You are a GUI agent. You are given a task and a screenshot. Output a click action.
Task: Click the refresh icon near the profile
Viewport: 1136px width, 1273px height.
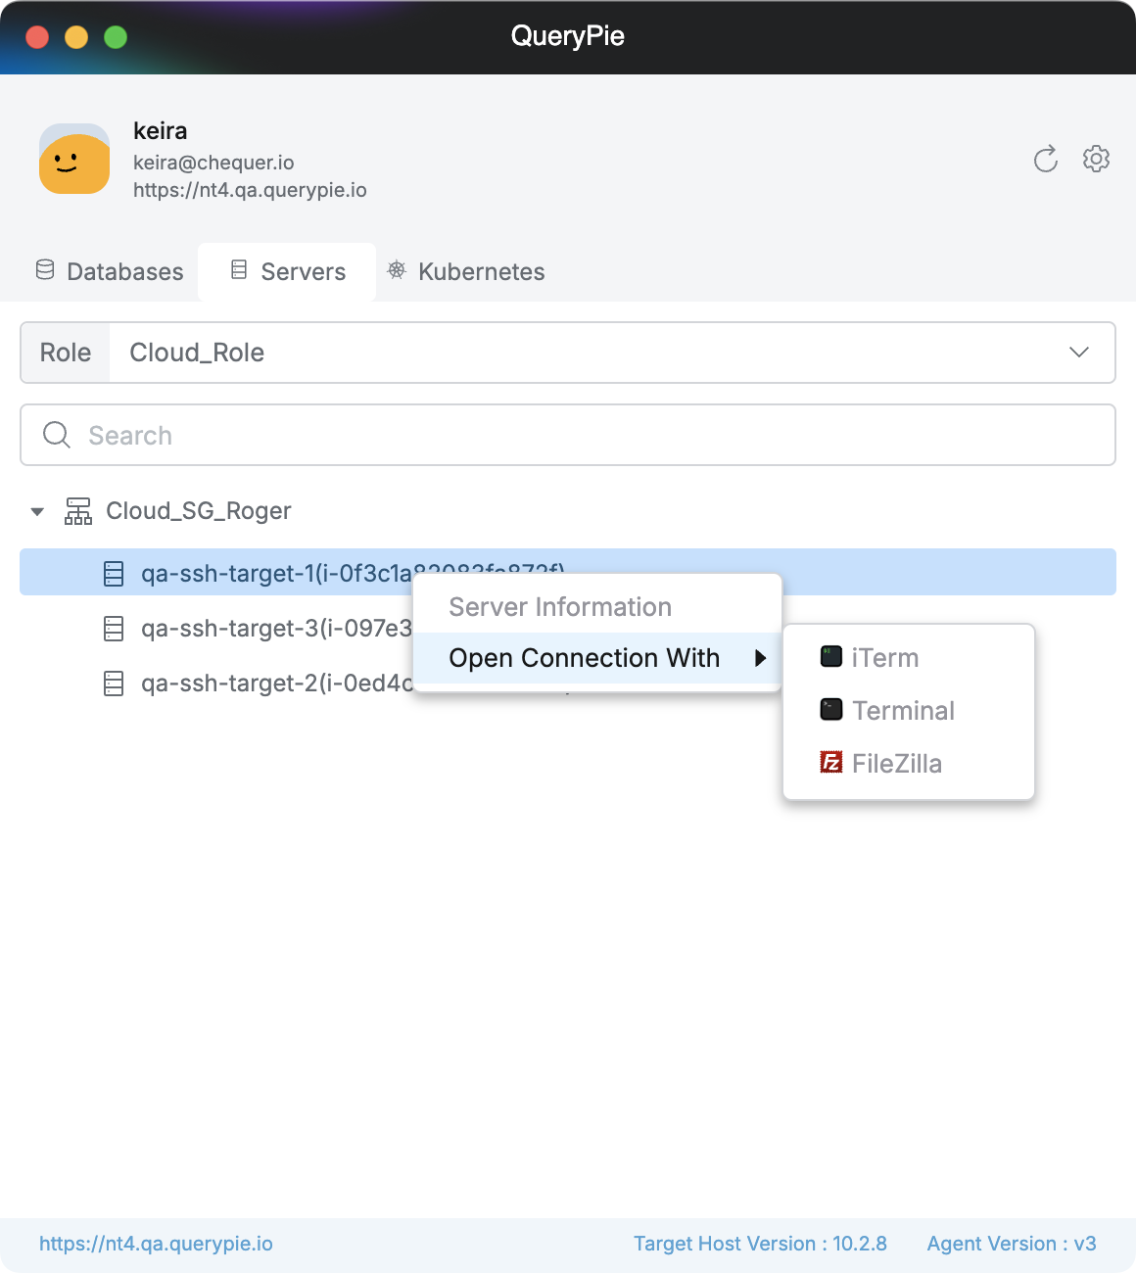(1046, 159)
